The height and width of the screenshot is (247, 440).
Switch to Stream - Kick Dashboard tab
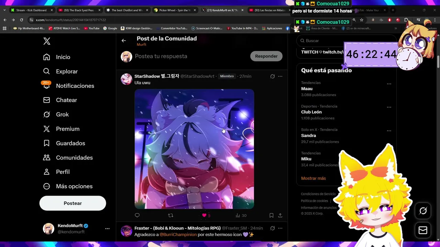tap(31, 10)
